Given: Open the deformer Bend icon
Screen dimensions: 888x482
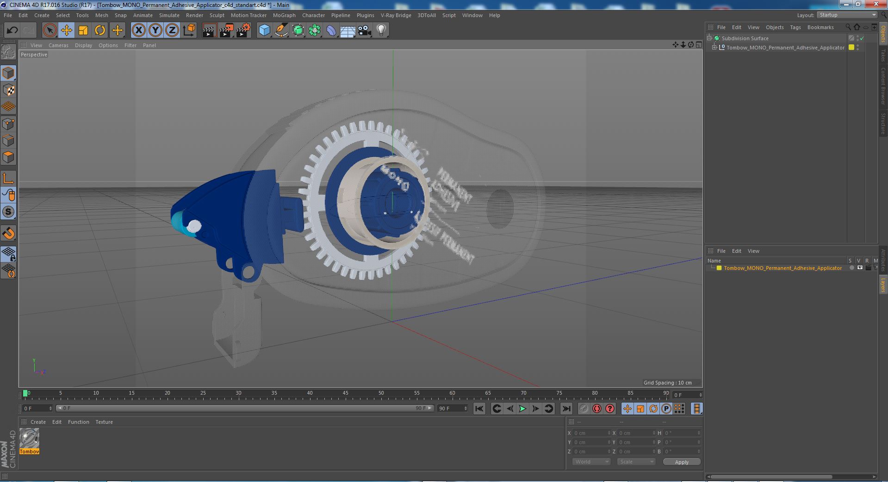Looking at the screenshot, I should pyautogui.click(x=331, y=31).
